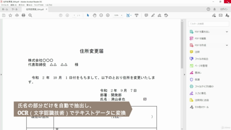Click the 住所変更届 document title
Screen dimensions: 231x130
92,51
